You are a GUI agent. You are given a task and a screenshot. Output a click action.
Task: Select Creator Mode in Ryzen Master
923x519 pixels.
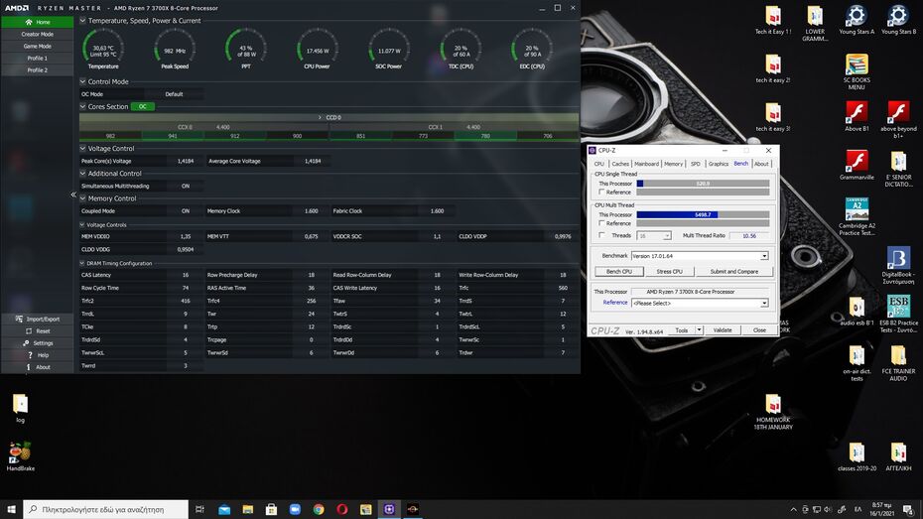[x=37, y=34]
